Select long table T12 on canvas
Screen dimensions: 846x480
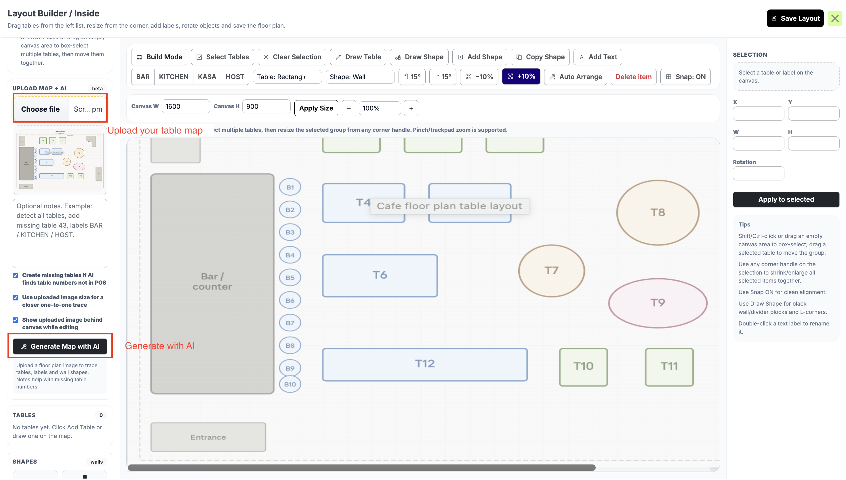pyautogui.click(x=425, y=364)
